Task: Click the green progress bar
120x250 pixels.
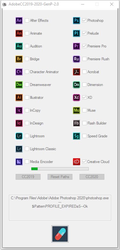Action: coord(60,169)
